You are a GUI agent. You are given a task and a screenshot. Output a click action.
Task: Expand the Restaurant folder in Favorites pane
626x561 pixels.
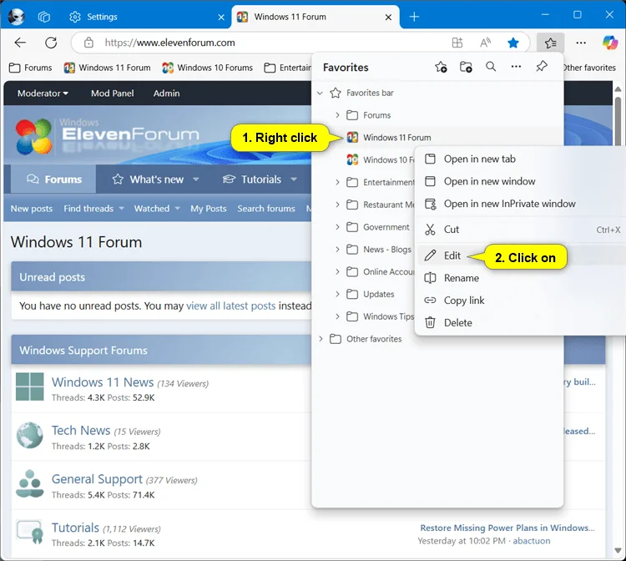tap(337, 205)
